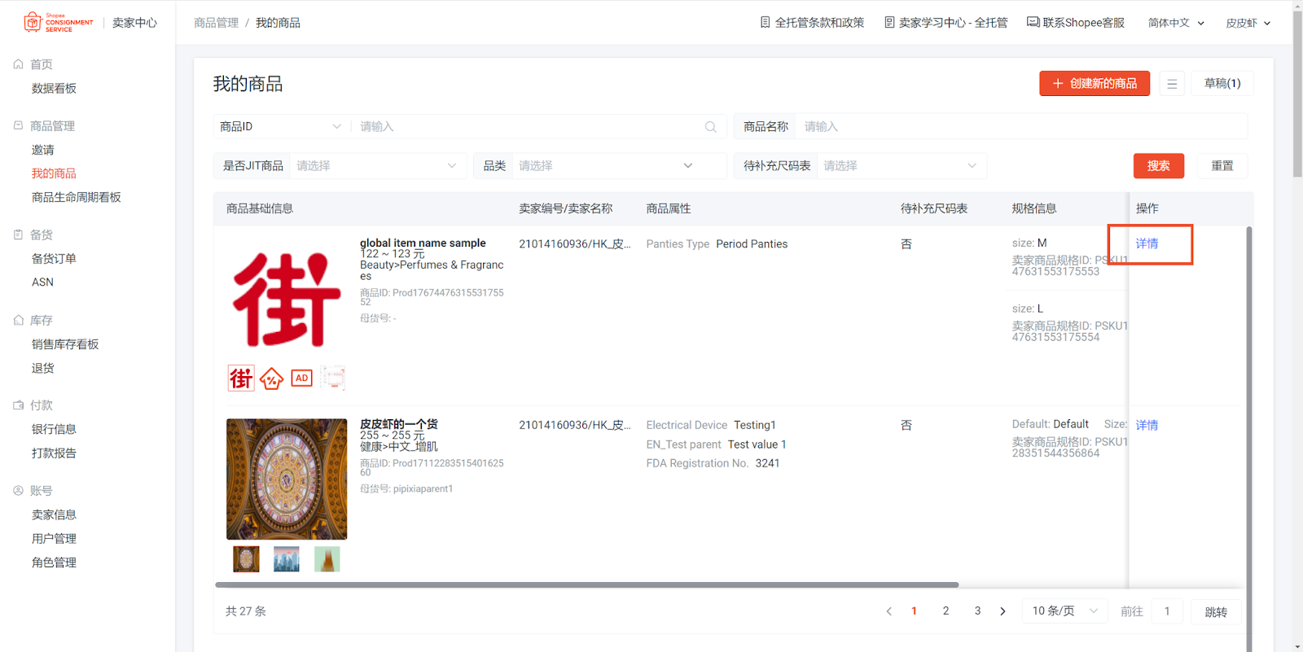1303x652 pixels.
Task: Click the 跳转 jump button
Action: pyautogui.click(x=1216, y=612)
